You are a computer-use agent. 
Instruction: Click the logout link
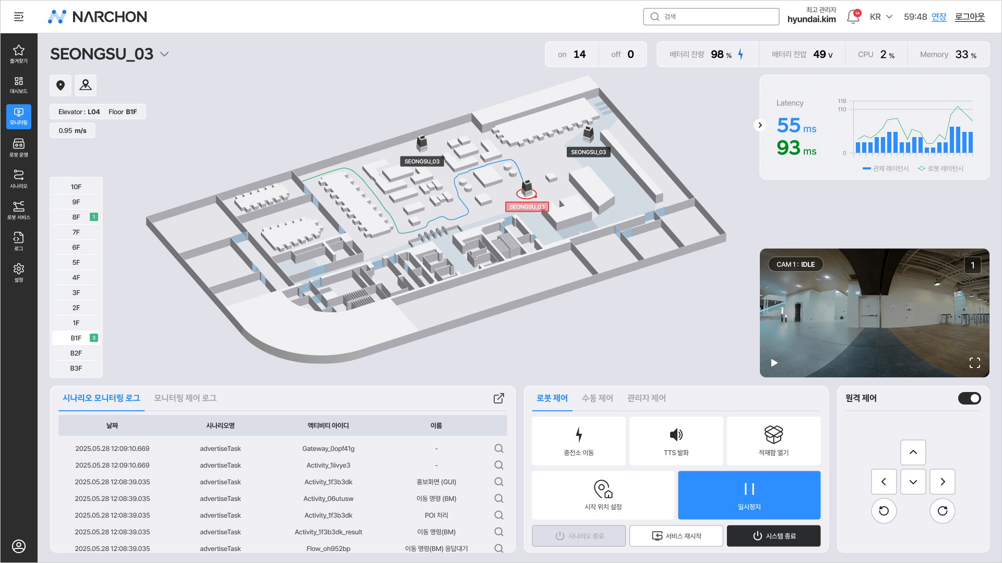point(970,17)
